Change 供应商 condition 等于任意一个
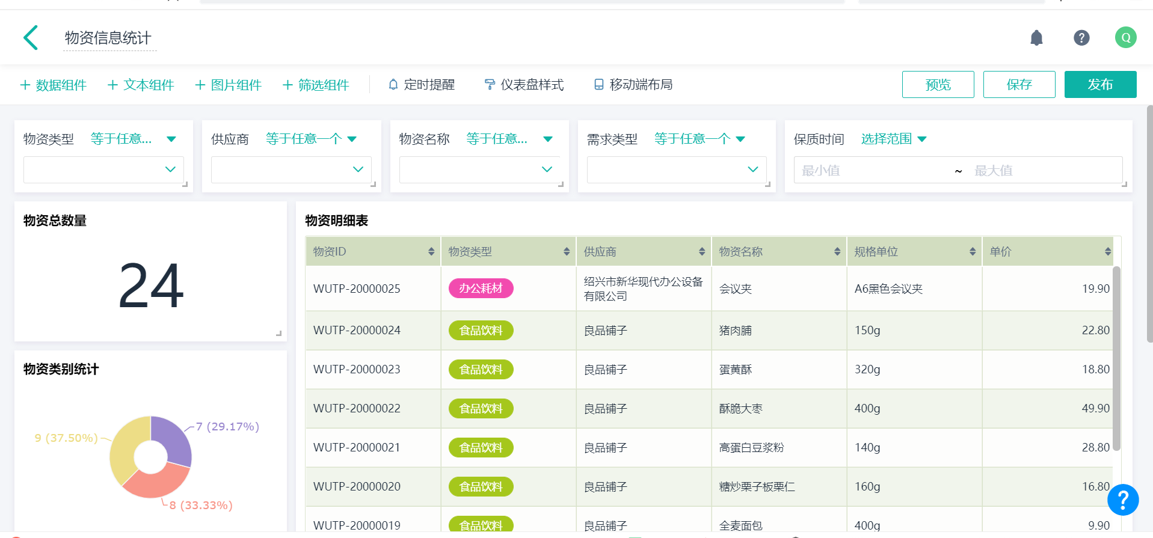The height and width of the screenshot is (538, 1153). (x=311, y=139)
